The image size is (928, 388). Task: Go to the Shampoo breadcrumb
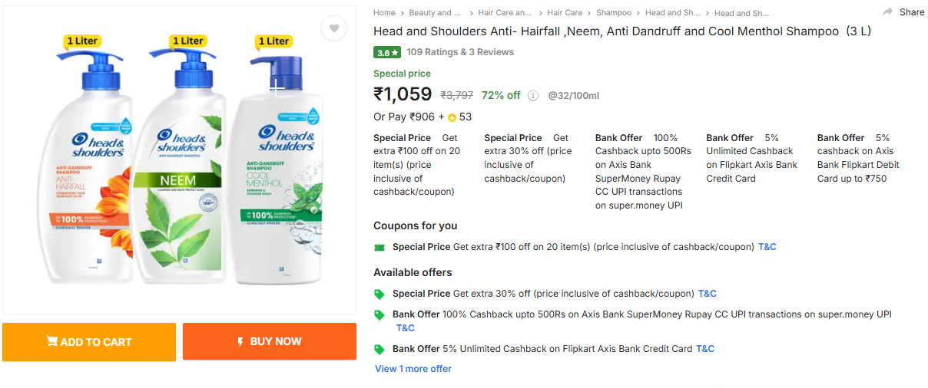(x=614, y=13)
